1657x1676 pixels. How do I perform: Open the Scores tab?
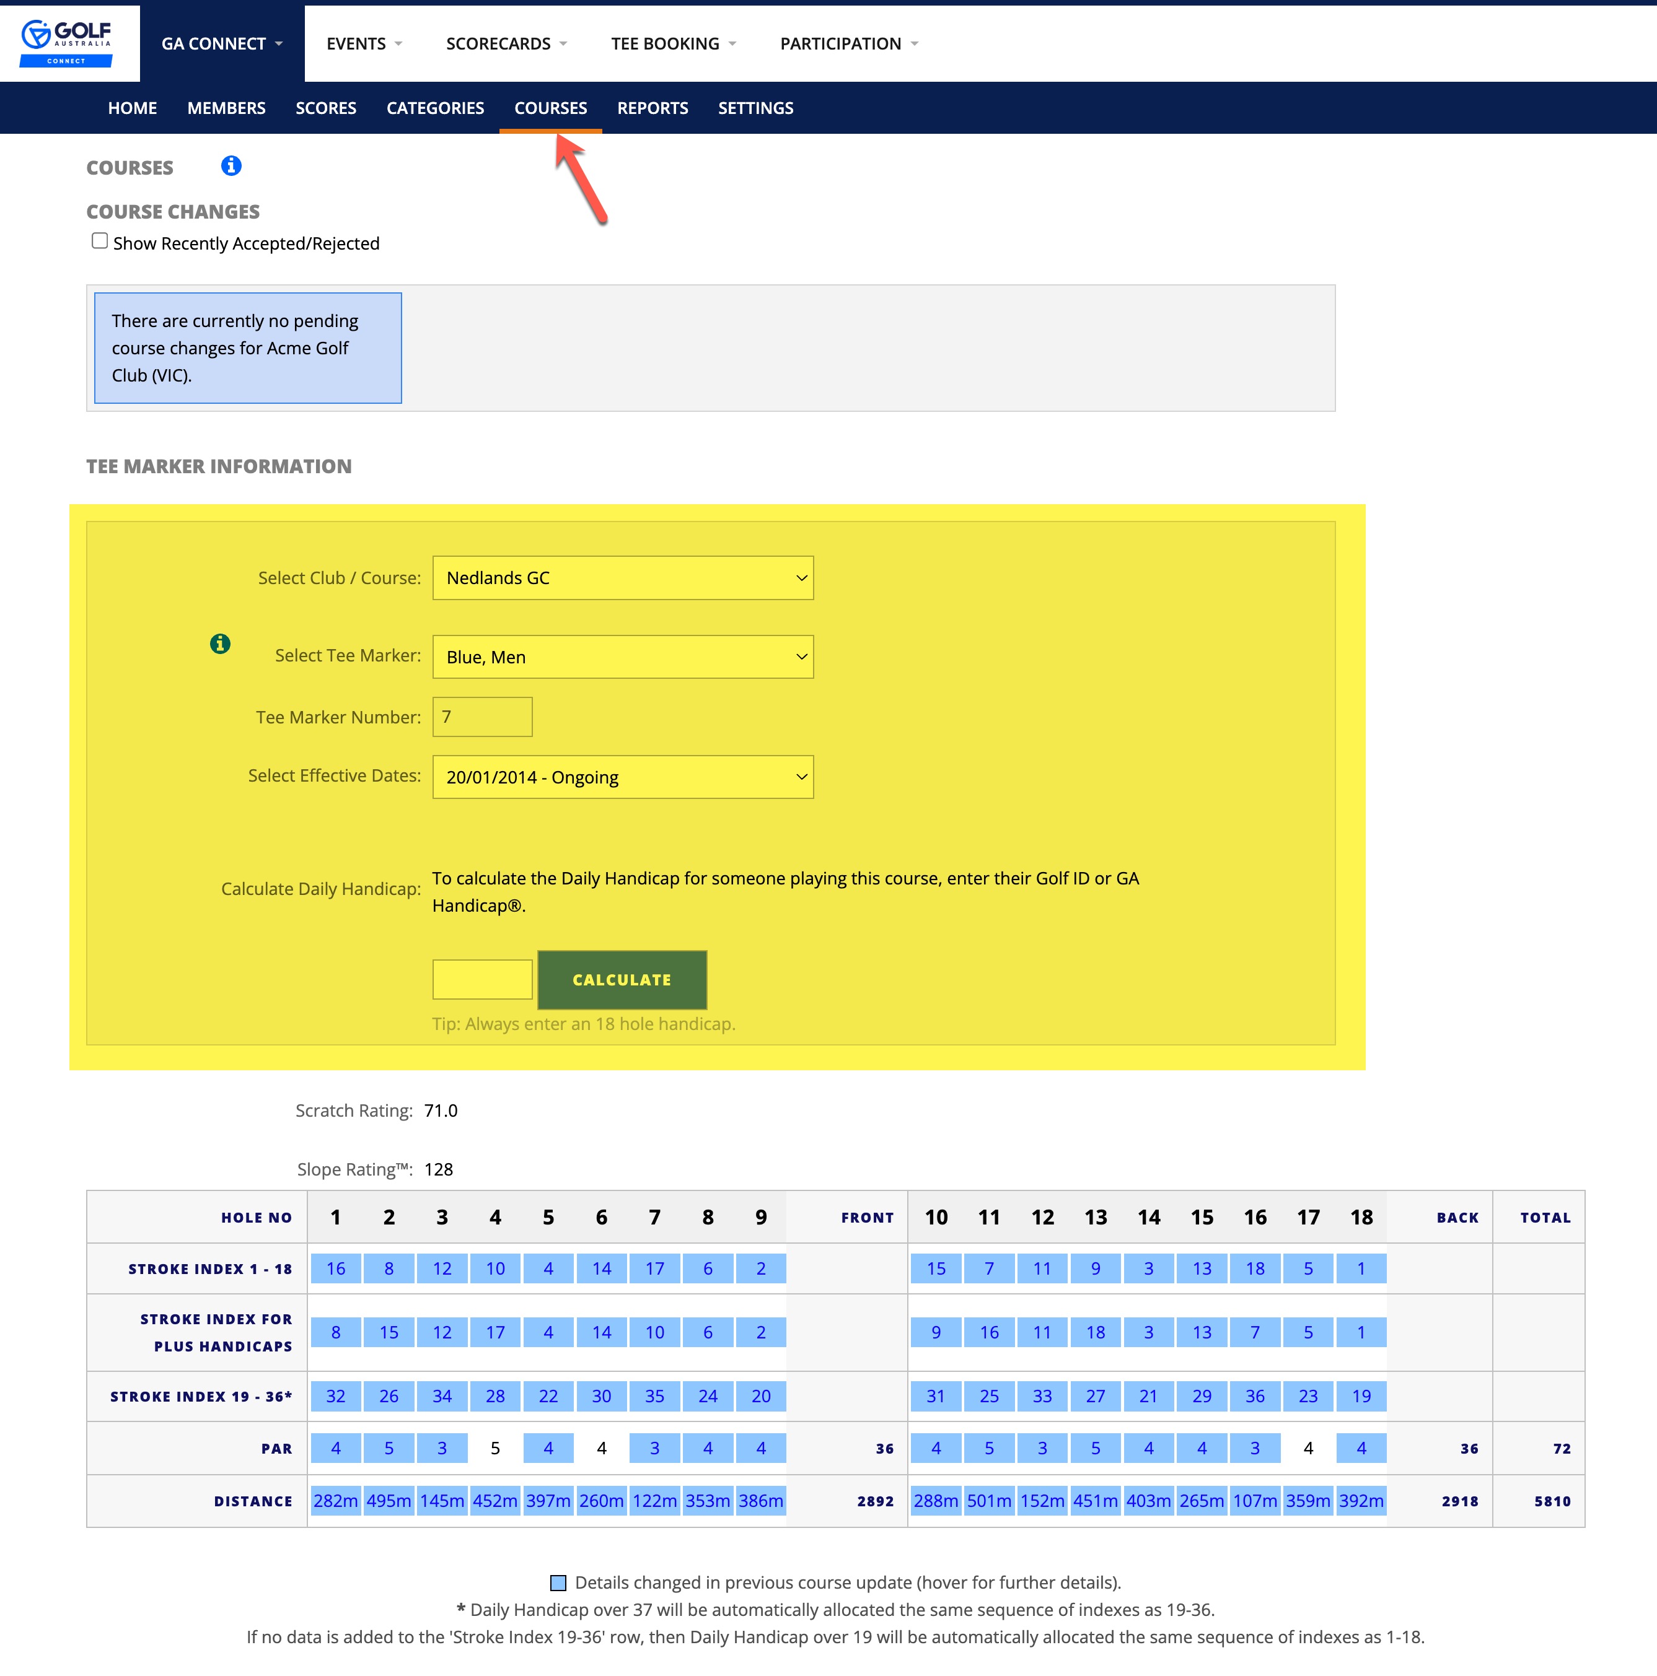[x=325, y=108]
